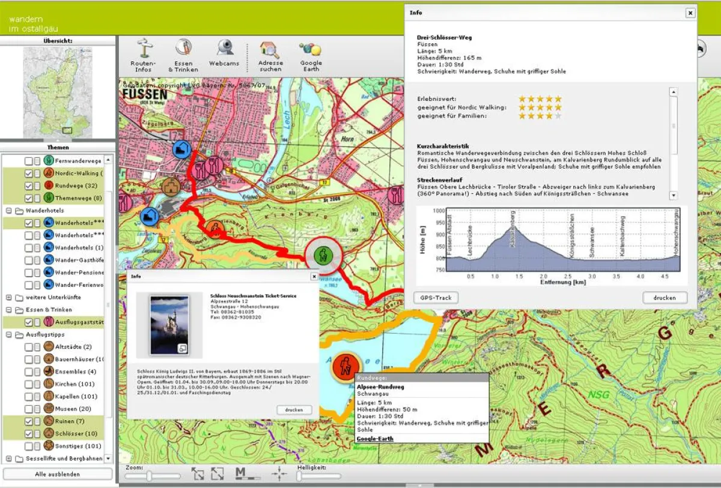Follow the Google-Earth link for Alpsee-Rundweg
Image resolution: width=721 pixels, height=488 pixels.
375,438
